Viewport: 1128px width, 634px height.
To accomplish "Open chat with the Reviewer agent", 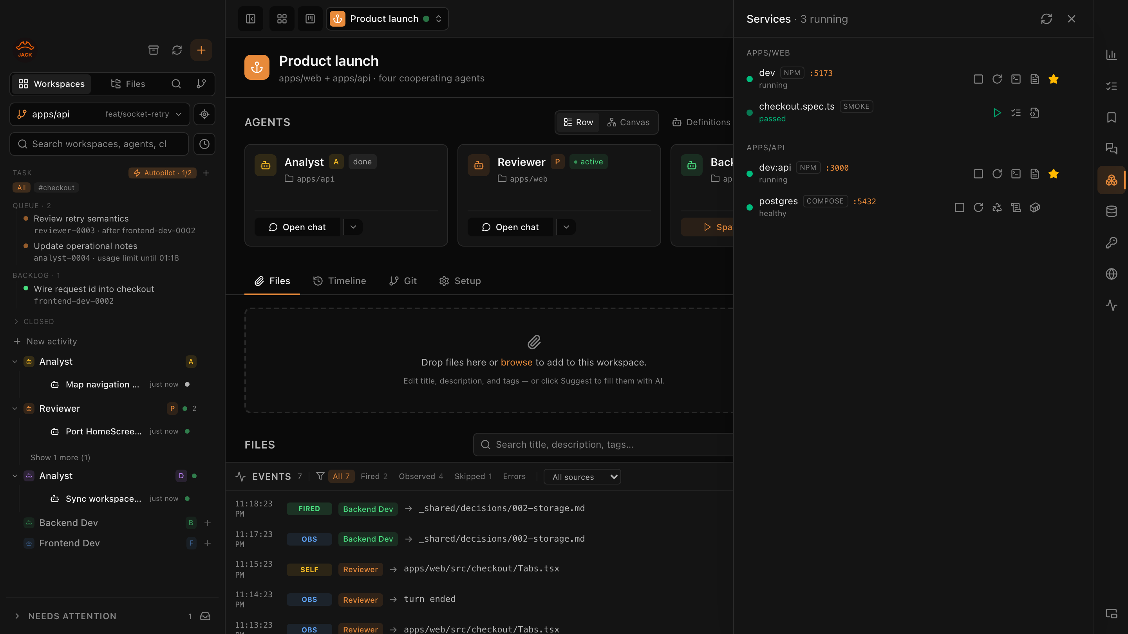I will tap(510, 227).
